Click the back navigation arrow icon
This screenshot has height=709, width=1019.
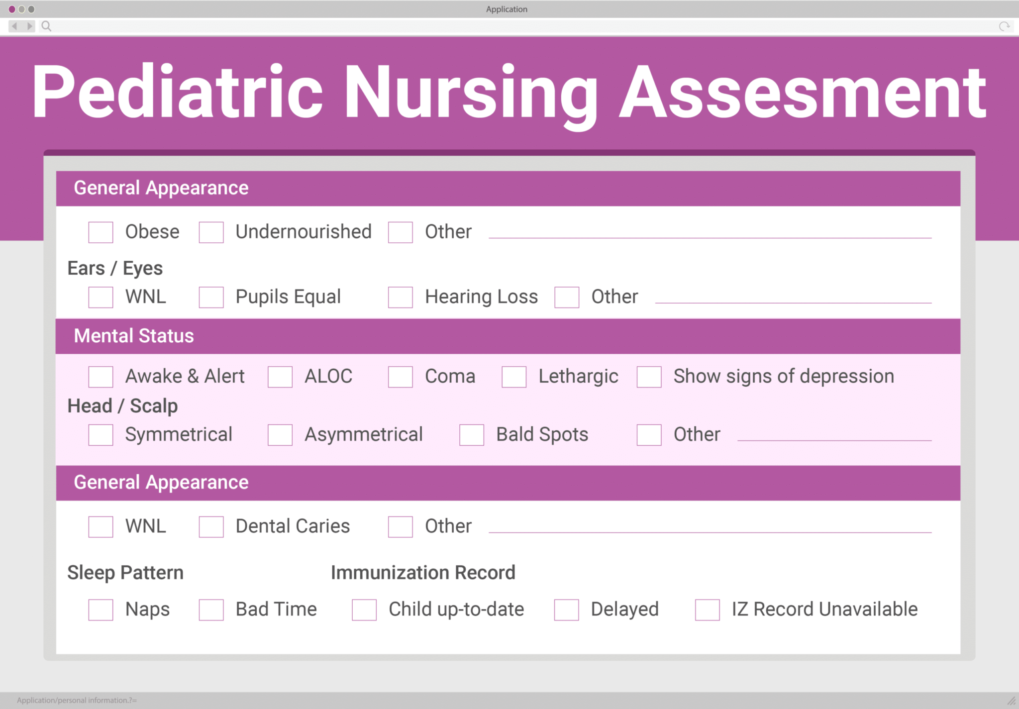pyautogui.click(x=14, y=27)
